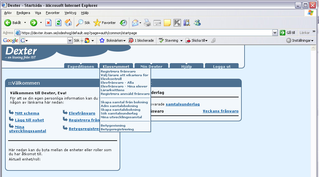Click the Refresh page icon

click(x=58, y=23)
